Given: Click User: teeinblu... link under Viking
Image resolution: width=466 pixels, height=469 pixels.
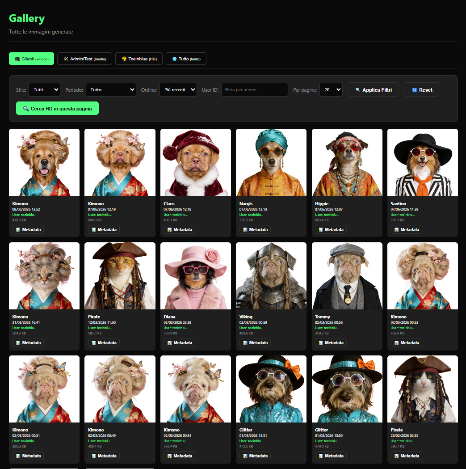Looking at the screenshot, I should [x=252, y=328].
